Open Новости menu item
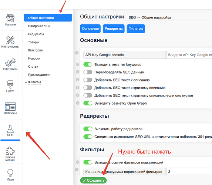The width and height of the screenshot is (212, 185). (34, 58)
